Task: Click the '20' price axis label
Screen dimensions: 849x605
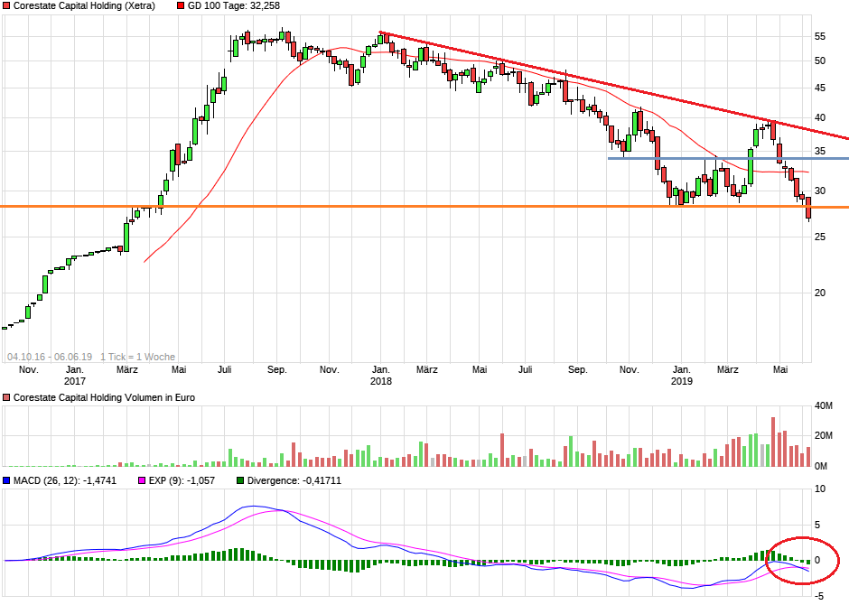Action: [x=820, y=293]
